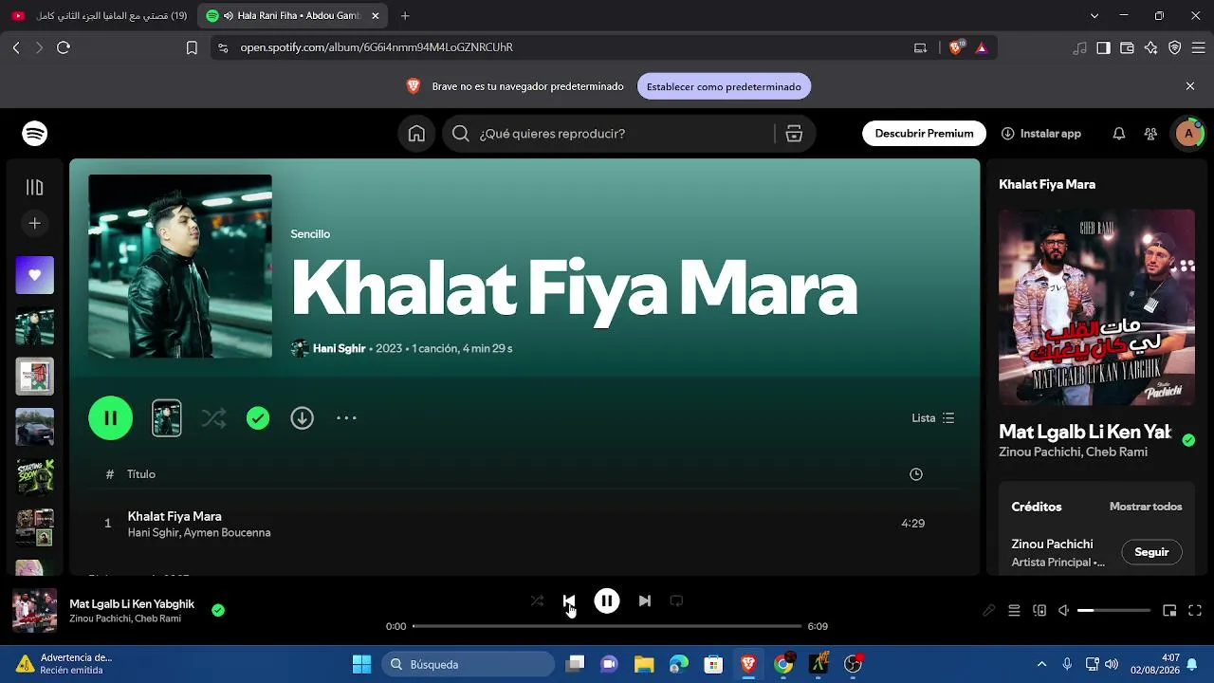The width and height of the screenshot is (1214, 683).
Task: Open the miniplayer
Action: pyautogui.click(x=1169, y=611)
